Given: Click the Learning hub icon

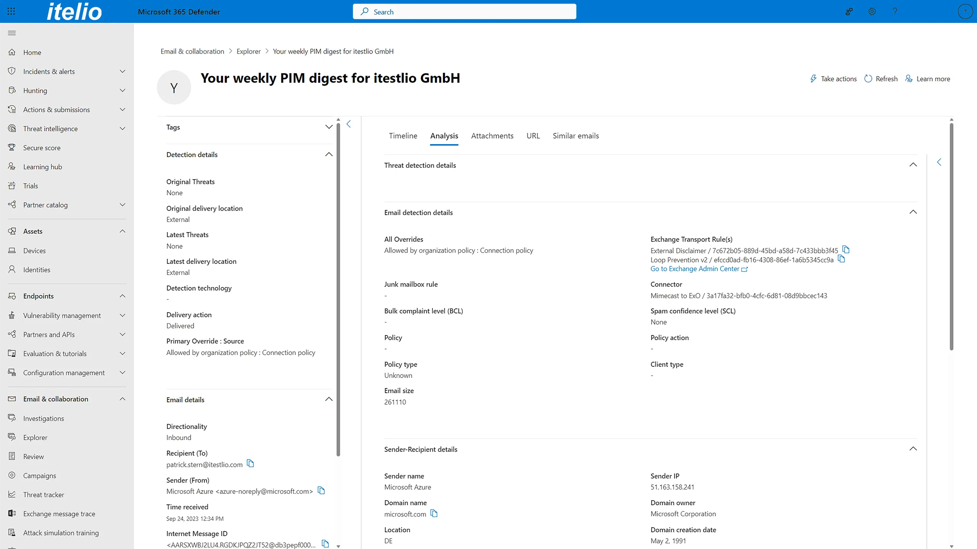Looking at the screenshot, I should pos(12,167).
